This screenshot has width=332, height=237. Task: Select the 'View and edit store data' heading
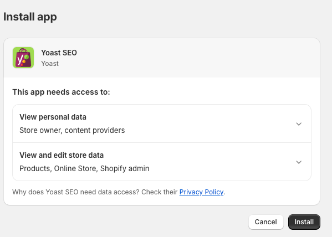pyautogui.click(x=62, y=155)
